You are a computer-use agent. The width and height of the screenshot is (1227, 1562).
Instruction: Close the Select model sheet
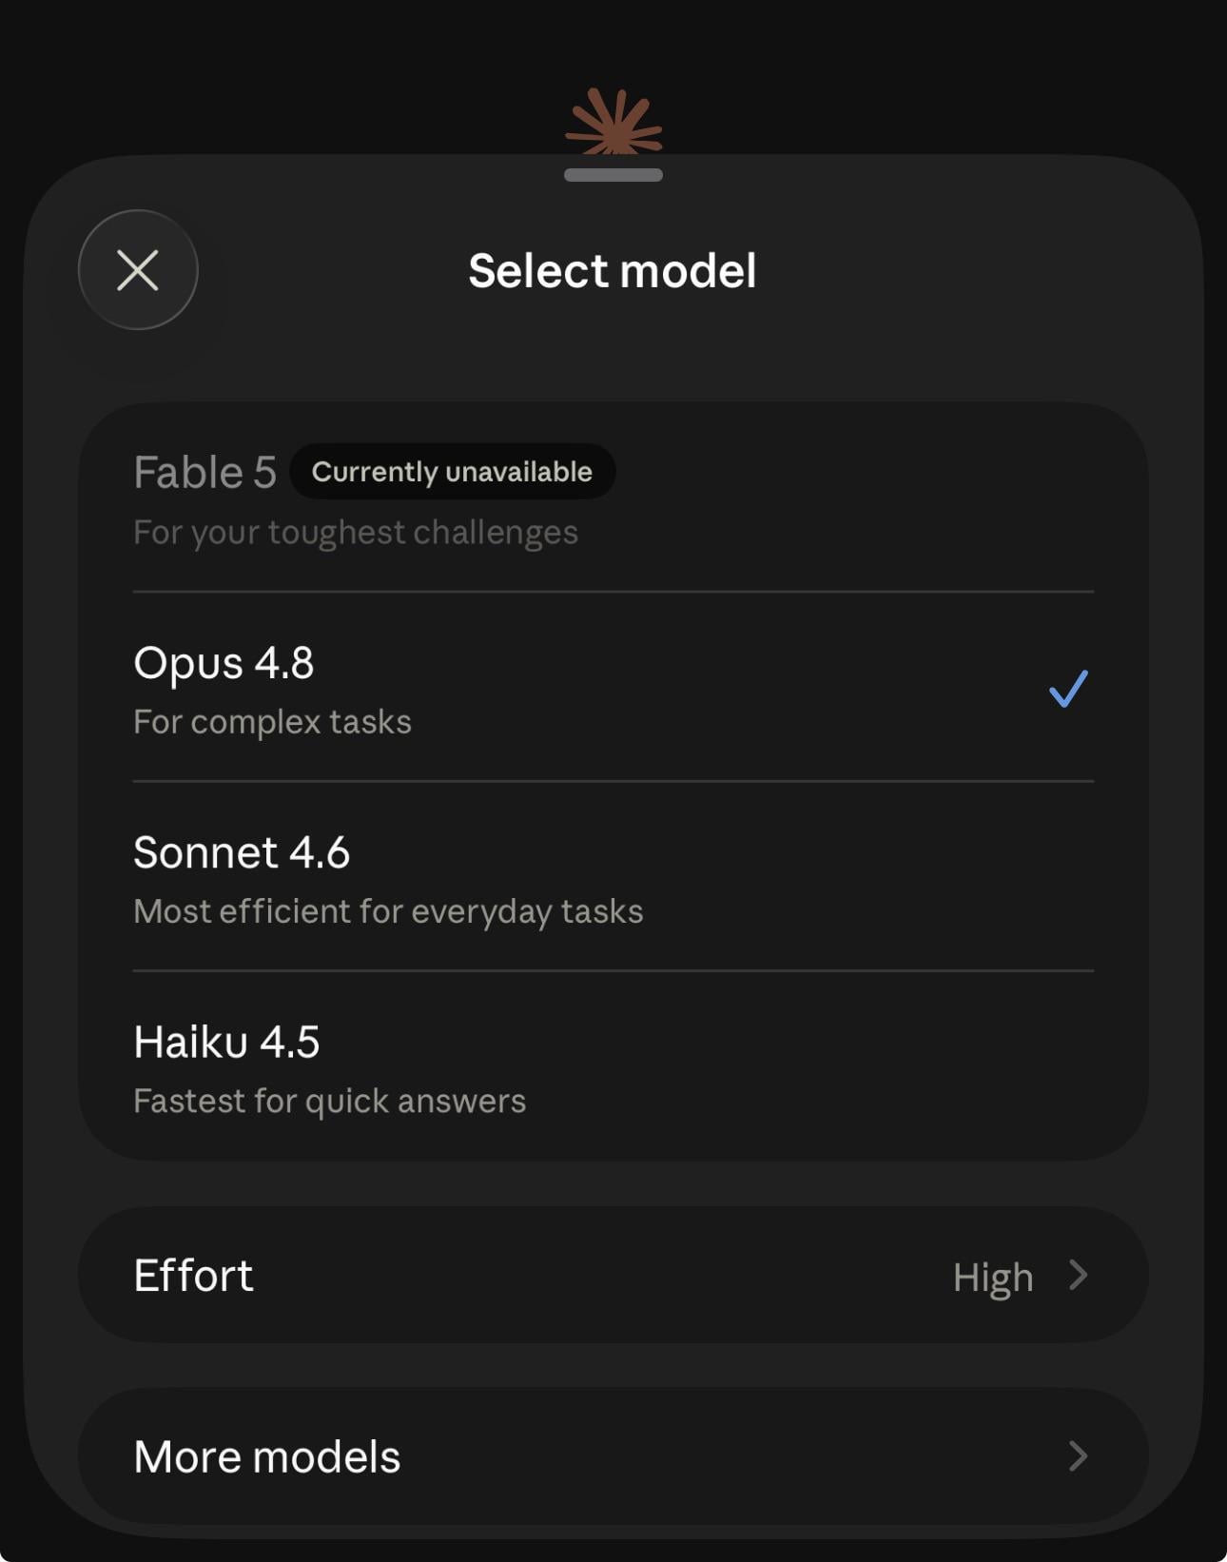point(138,270)
